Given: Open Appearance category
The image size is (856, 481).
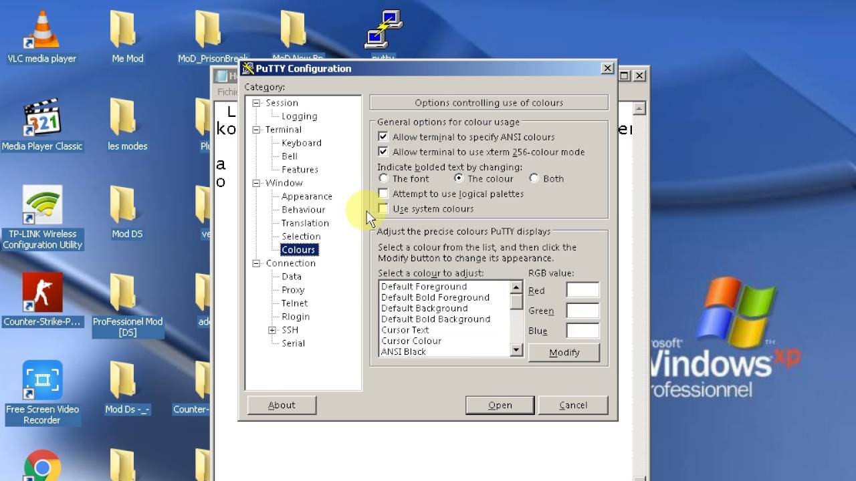Looking at the screenshot, I should [x=306, y=196].
